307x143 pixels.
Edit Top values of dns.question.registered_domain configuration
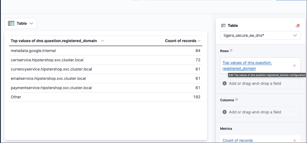[247, 66]
